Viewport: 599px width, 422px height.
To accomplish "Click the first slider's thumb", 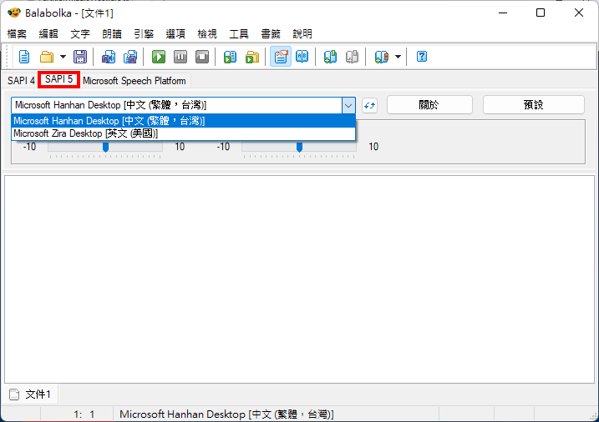I will [106, 147].
